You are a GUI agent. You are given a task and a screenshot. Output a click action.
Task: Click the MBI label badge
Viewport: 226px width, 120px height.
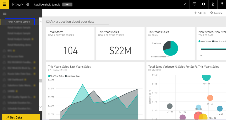coord(68,5)
